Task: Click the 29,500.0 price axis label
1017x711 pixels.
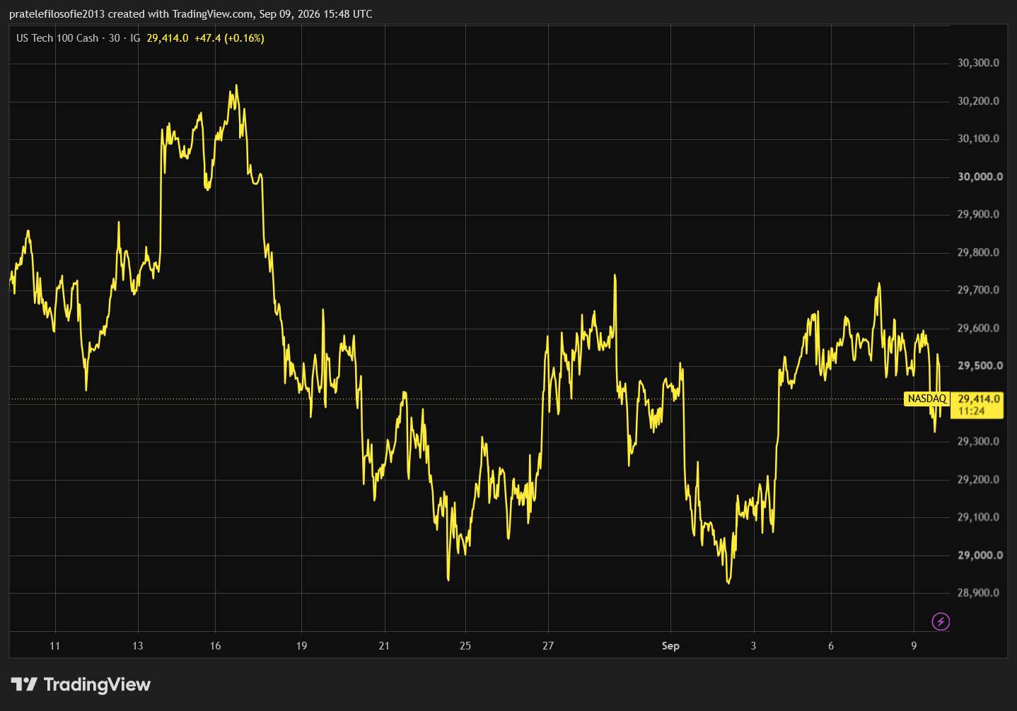Action: click(980, 366)
